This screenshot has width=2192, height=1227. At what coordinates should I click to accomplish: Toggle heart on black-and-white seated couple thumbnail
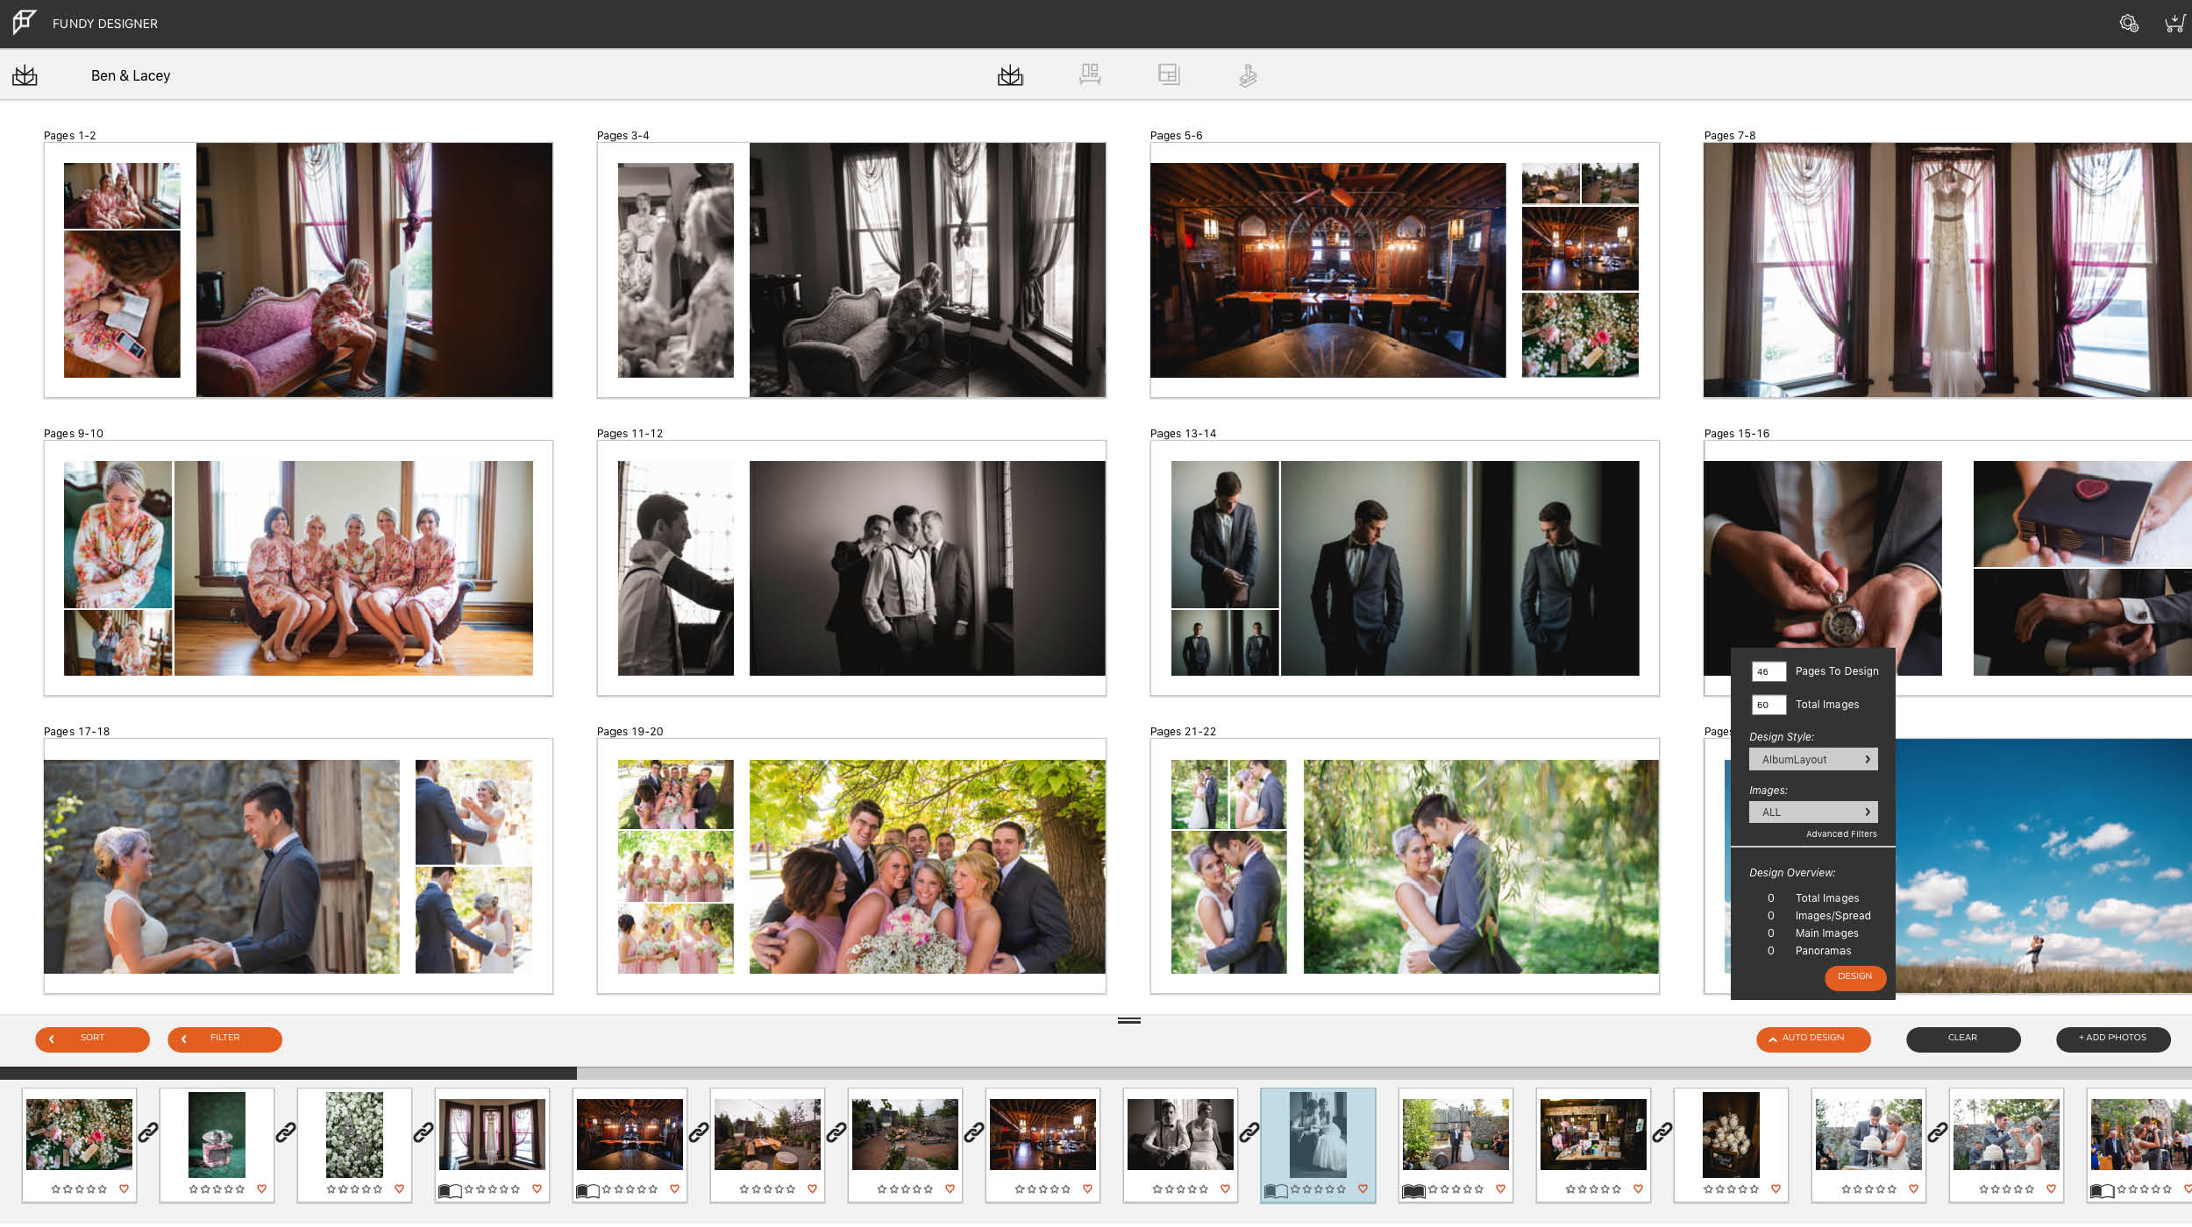click(x=1225, y=1189)
